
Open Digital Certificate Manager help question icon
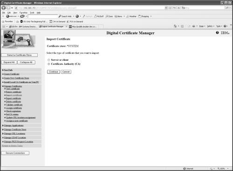point(217,33)
